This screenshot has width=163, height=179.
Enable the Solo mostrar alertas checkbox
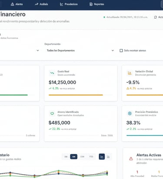click(121, 50)
